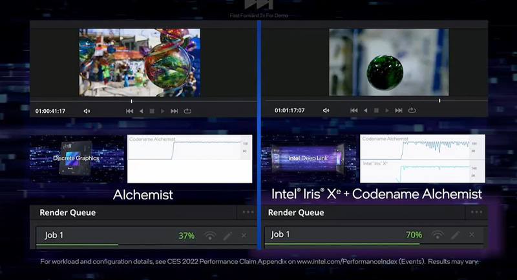Edit the right Job 1 at 70%
The image size is (517, 280).
click(456, 235)
